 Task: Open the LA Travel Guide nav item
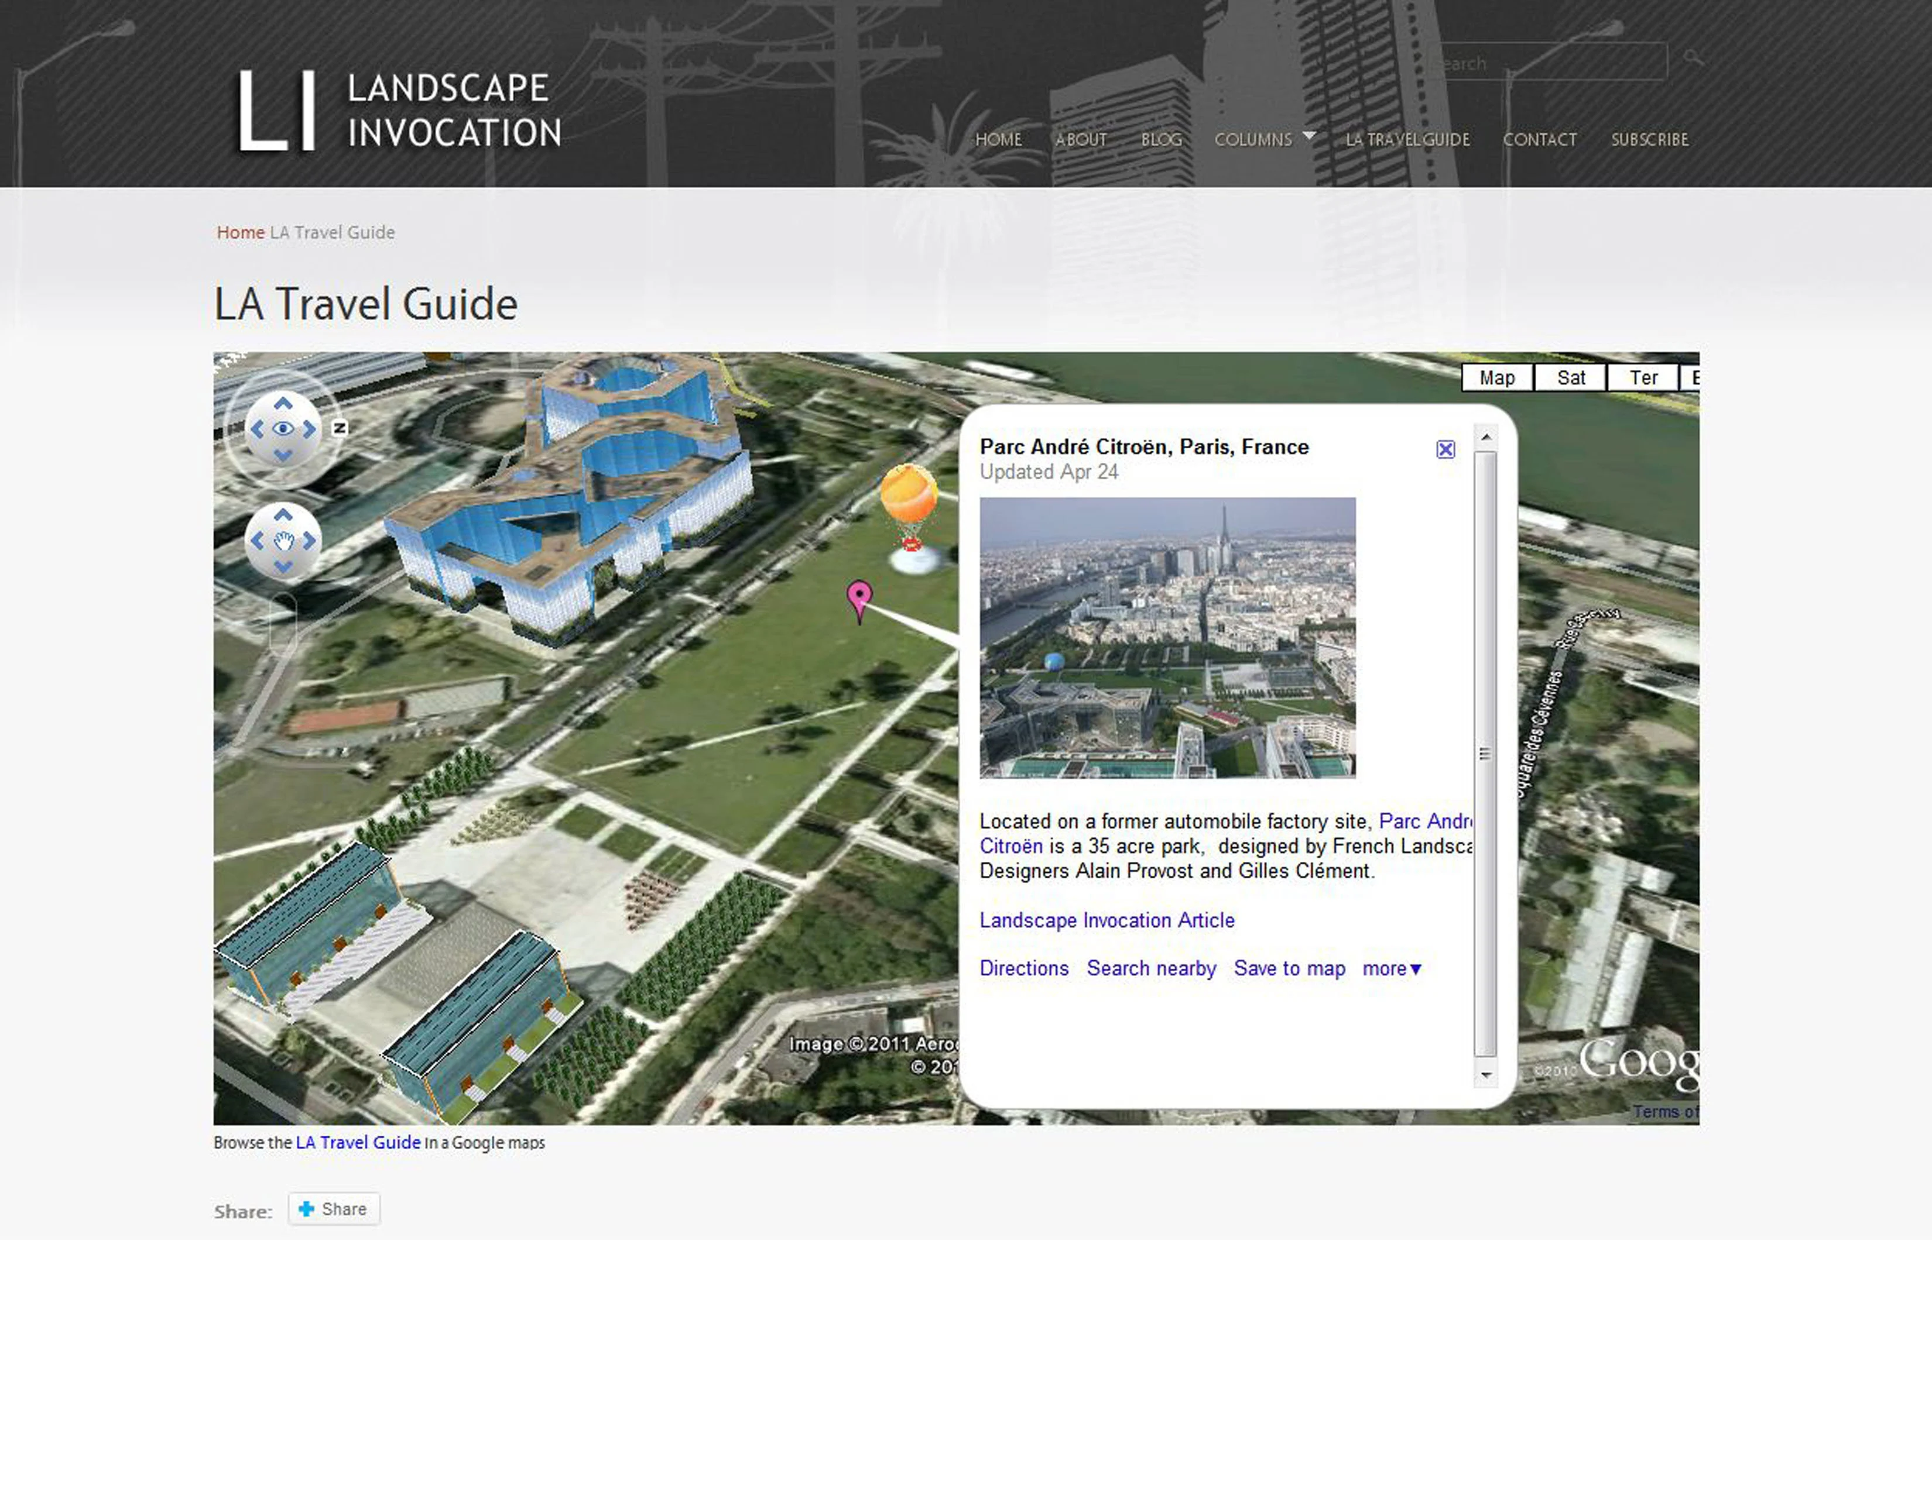coord(1406,139)
